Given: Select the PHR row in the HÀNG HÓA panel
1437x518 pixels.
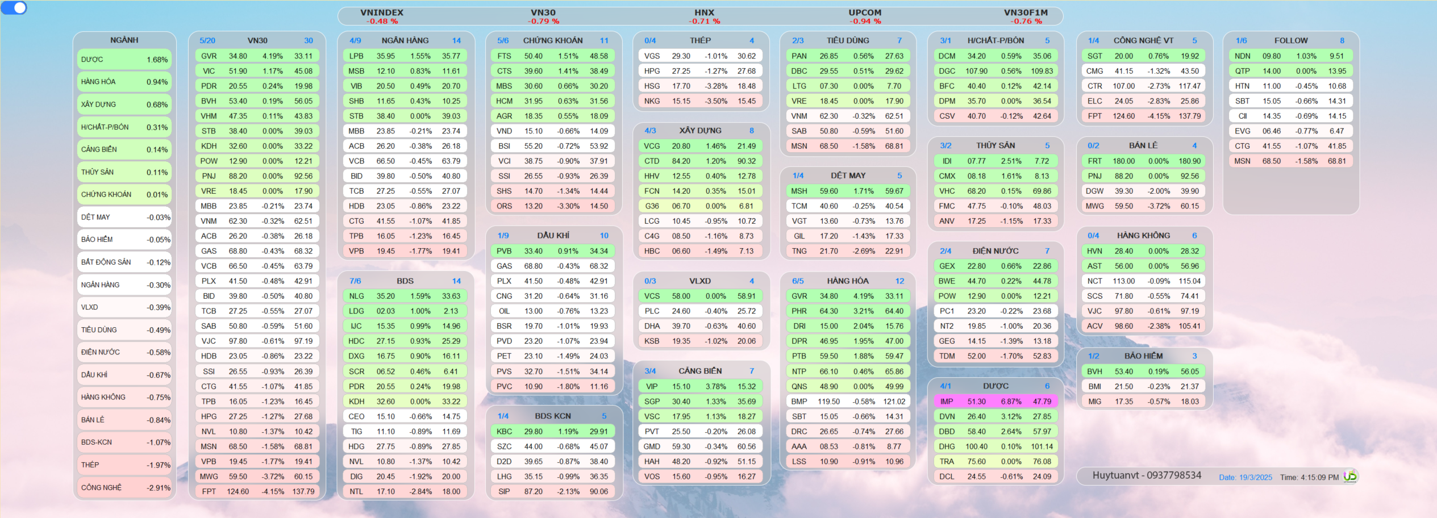Looking at the screenshot, I should 847,311.
